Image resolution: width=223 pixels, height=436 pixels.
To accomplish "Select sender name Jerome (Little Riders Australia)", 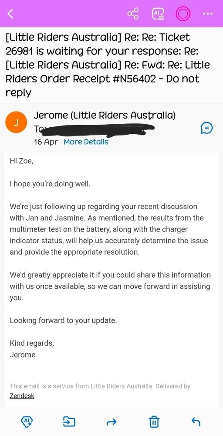I will point(105,116).
